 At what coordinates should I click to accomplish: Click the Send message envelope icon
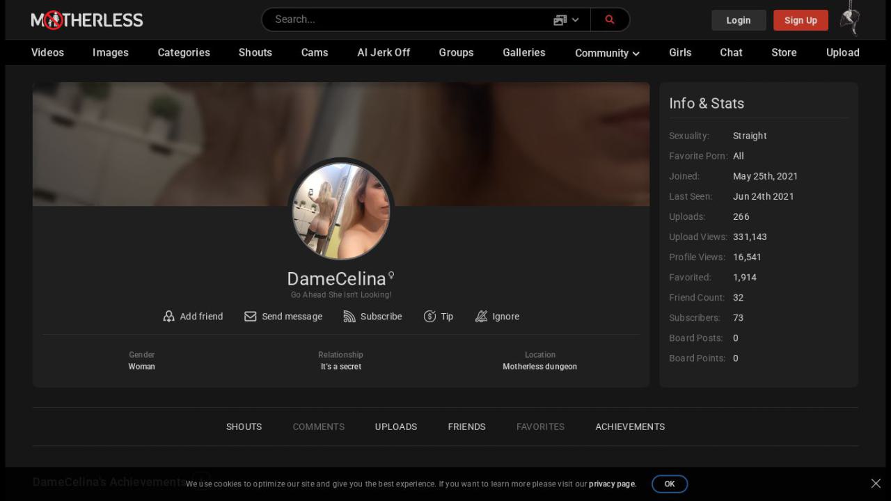coord(251,317)
